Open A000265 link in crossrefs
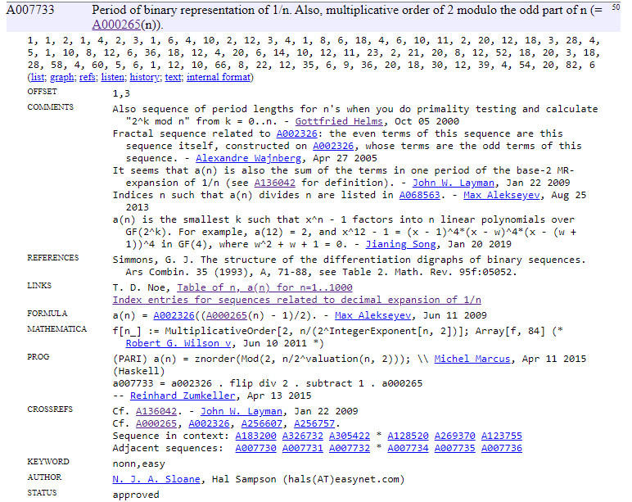The width and height of the screenshot is (632, 502). (x=156, y=423)
